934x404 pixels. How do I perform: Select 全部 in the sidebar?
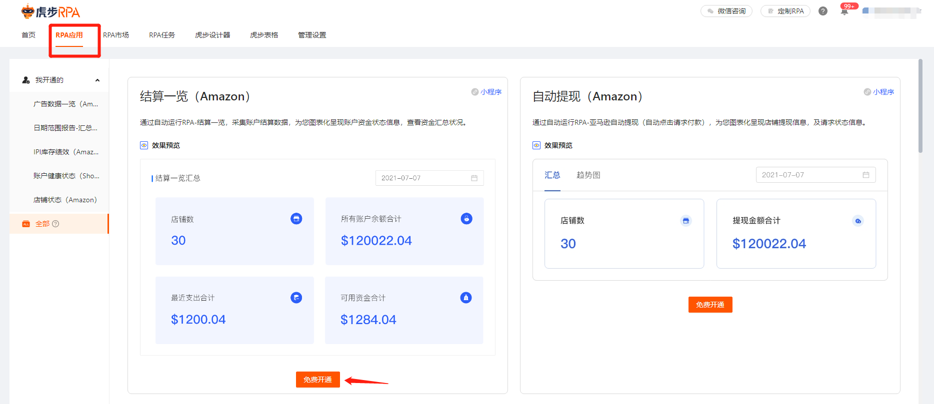coord(59,224)
